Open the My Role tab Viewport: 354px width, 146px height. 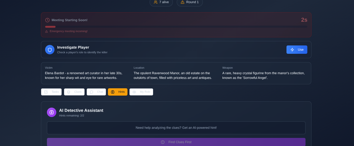141,92
